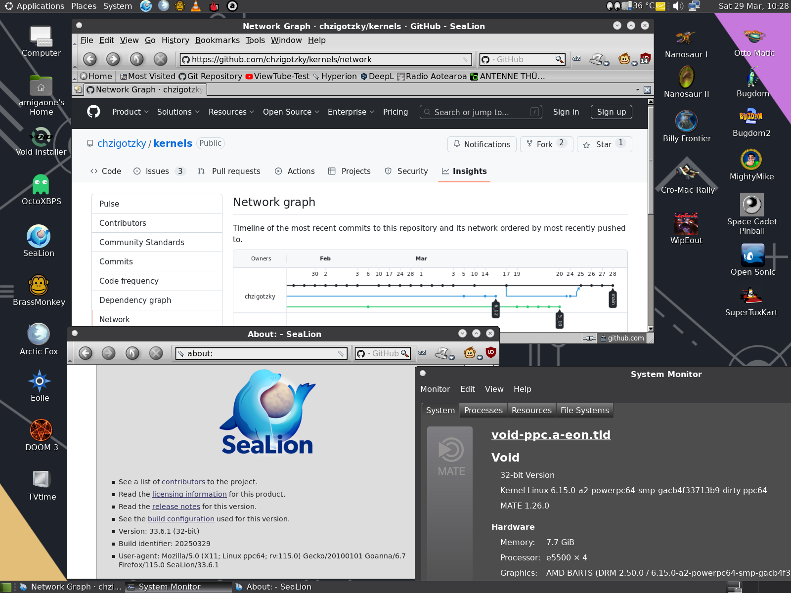Reload the page in the Network Graph window
The width and height of the screenshot is (791, 593).
(x=136, y=59)
